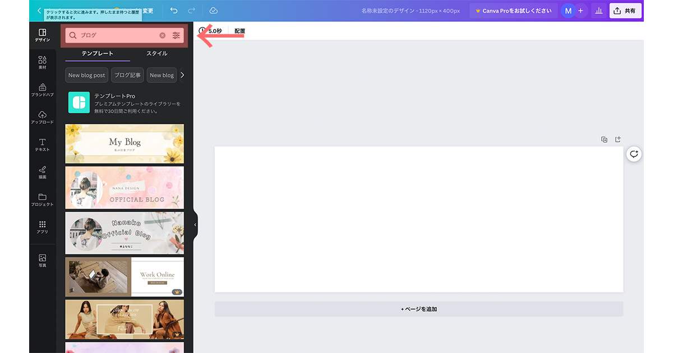Open the 写真 (Photos) panel
The width and height of the screenshot is (673, 353).
tap(42, 259)
